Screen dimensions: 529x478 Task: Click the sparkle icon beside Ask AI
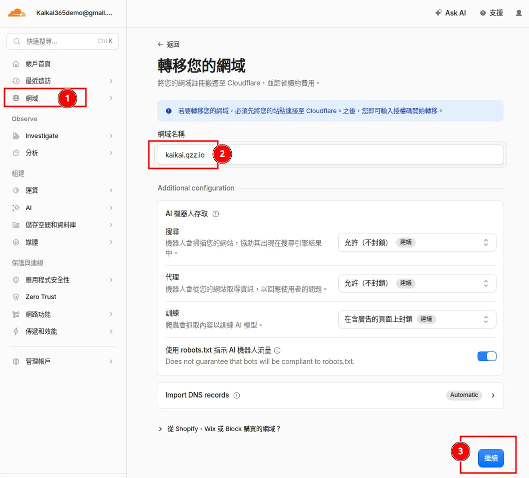pyautogui.click(x=438, y=13)
